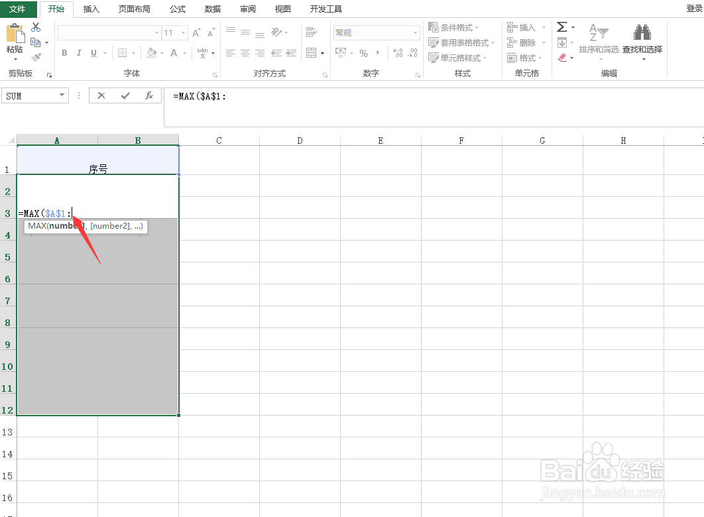Toggle Italic formatting

pos(79,53)
